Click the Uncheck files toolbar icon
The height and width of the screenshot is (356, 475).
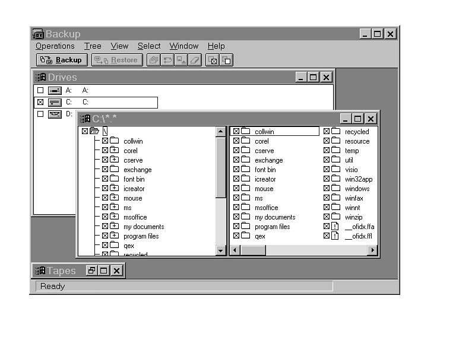(226, 60)
